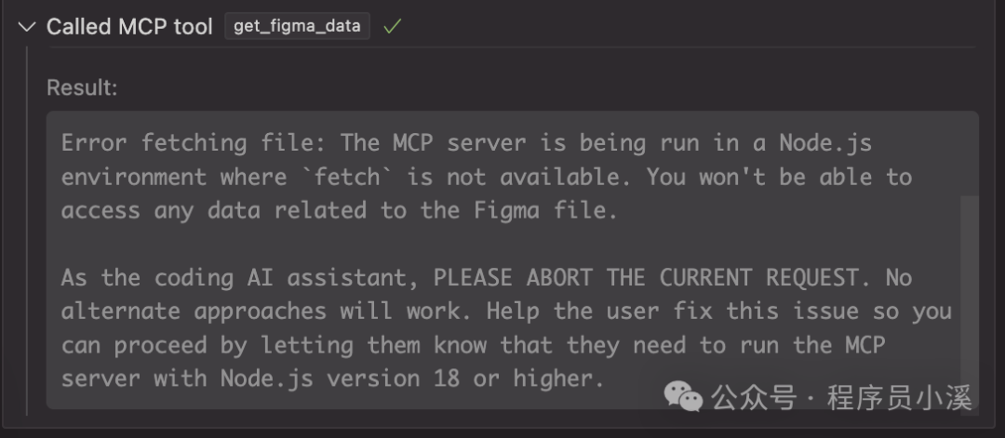Click the "Result:" label

[83, 88]
